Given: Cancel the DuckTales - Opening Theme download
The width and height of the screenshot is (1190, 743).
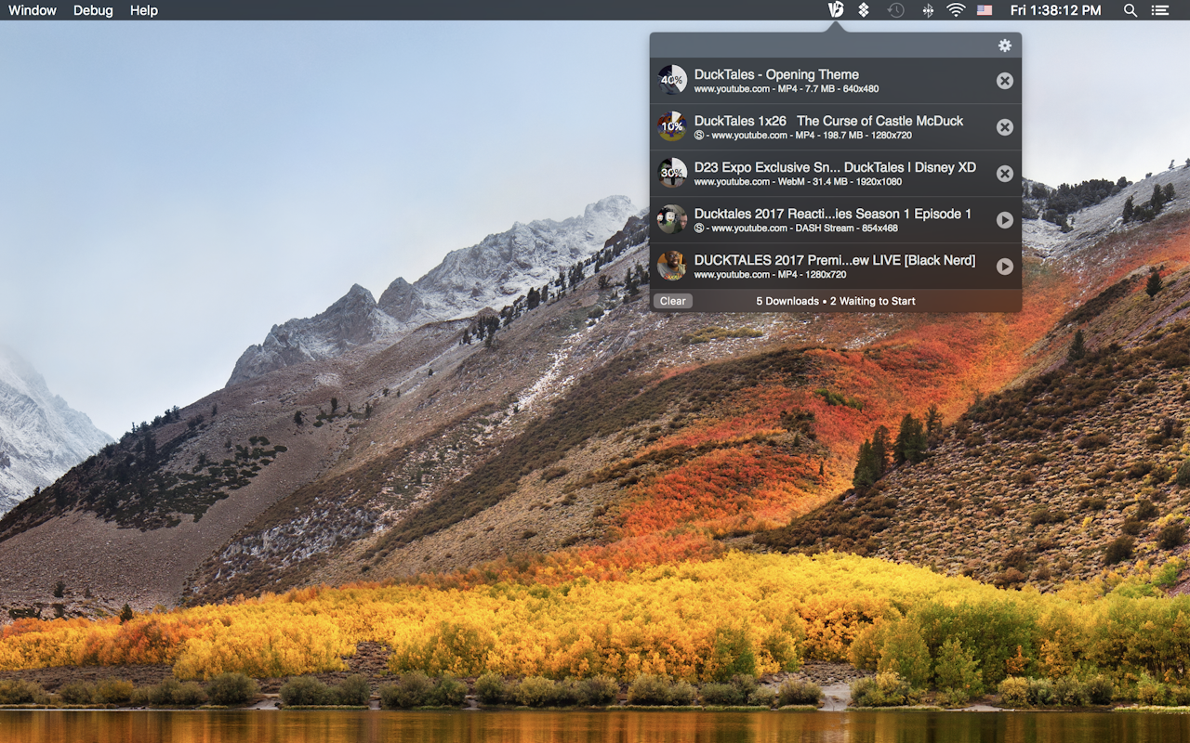Looking at the screenshot, I should (1004, 81).
